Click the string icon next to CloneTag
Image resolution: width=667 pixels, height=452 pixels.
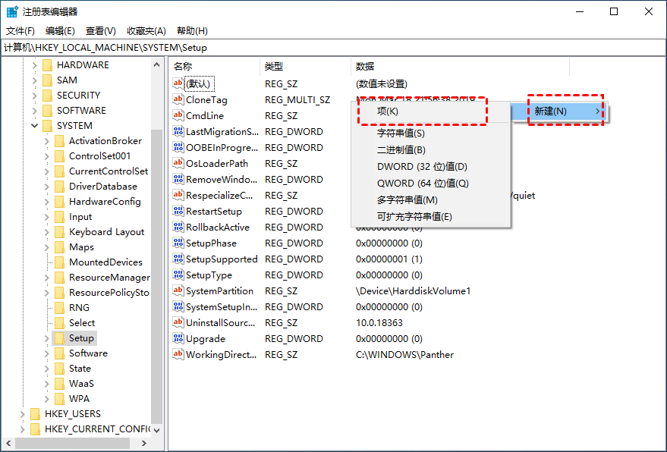pos(178,99)
